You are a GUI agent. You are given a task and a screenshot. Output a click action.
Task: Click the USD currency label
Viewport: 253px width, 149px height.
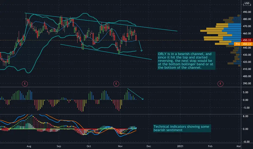pyautogui.click(x=247, y=3)
